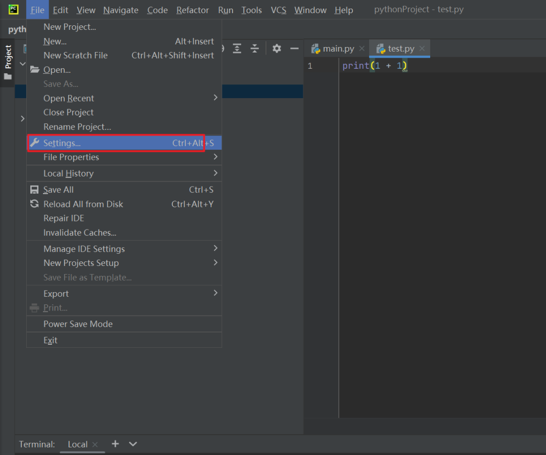Select Invalidate Caches menu entry
546x455 pixels.
[x=80, y=233]
